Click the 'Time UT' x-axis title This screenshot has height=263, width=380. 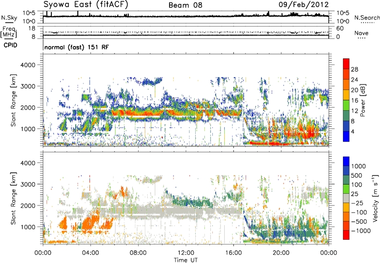[186, 260]
